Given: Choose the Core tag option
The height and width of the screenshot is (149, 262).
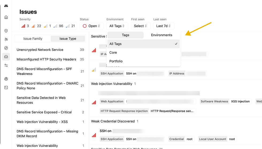Looking at the screenshot, I should [113, 53].
